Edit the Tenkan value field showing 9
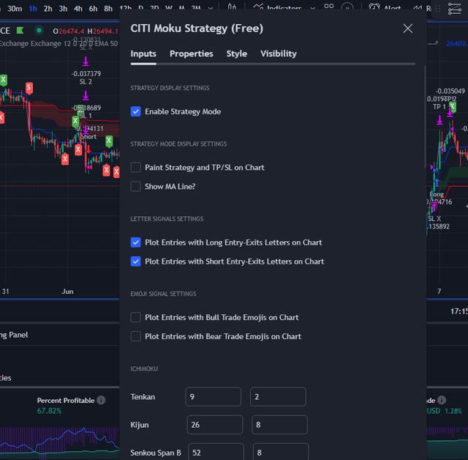468x460 pixels. [x=213, y=396]
